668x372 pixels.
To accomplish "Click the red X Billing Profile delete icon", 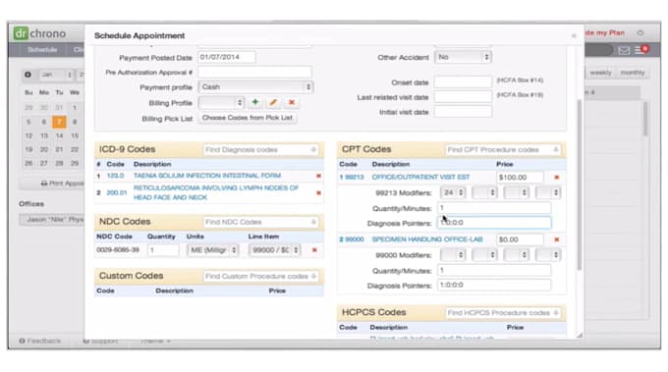I will pos(292,102).
